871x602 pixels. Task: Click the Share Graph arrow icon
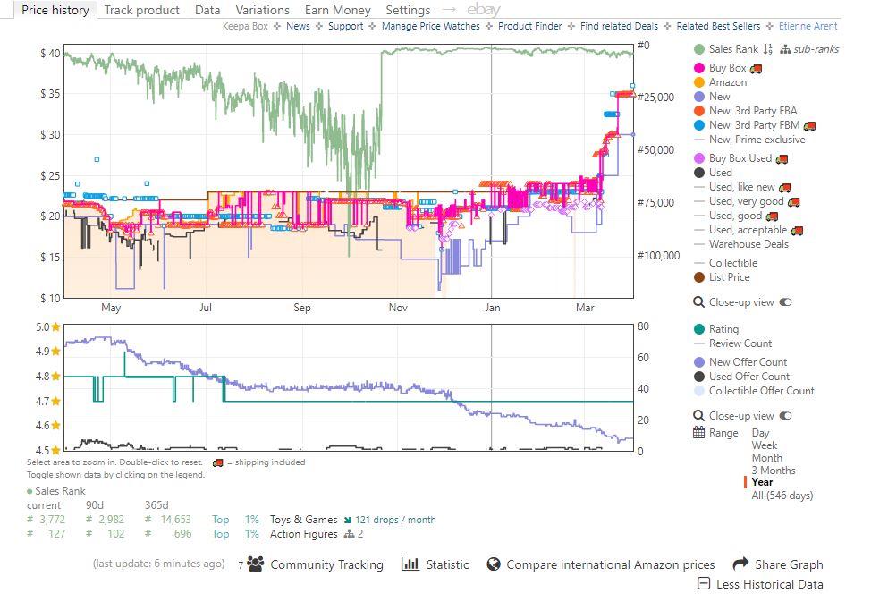pos(740,564)
